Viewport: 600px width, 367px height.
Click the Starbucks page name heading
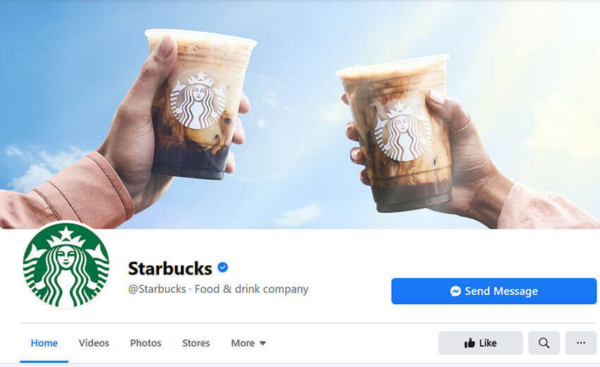click(x=170, y=268)
